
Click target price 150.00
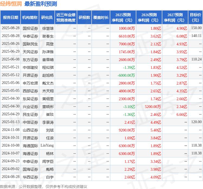point(196,28)
